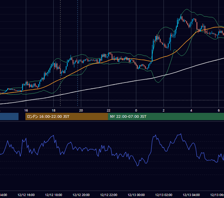The width and height of the screenshot is (224, 198).
Task: Click the 12/13 04:00 time label
Action: (191, 195)
